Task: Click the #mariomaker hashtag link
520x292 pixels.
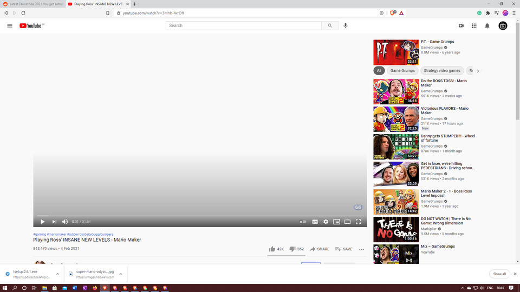Action: [56, 234]
